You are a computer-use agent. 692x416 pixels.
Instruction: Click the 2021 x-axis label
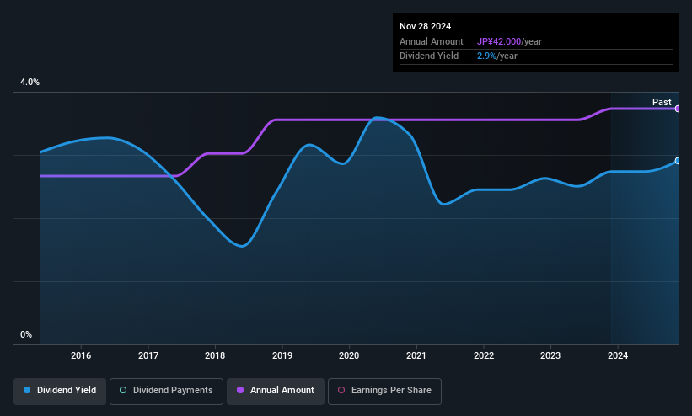click(416, 355)
